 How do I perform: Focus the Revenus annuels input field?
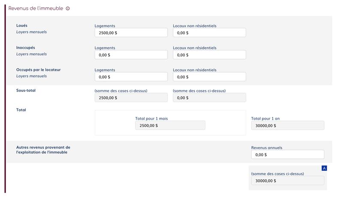(287, 155)
